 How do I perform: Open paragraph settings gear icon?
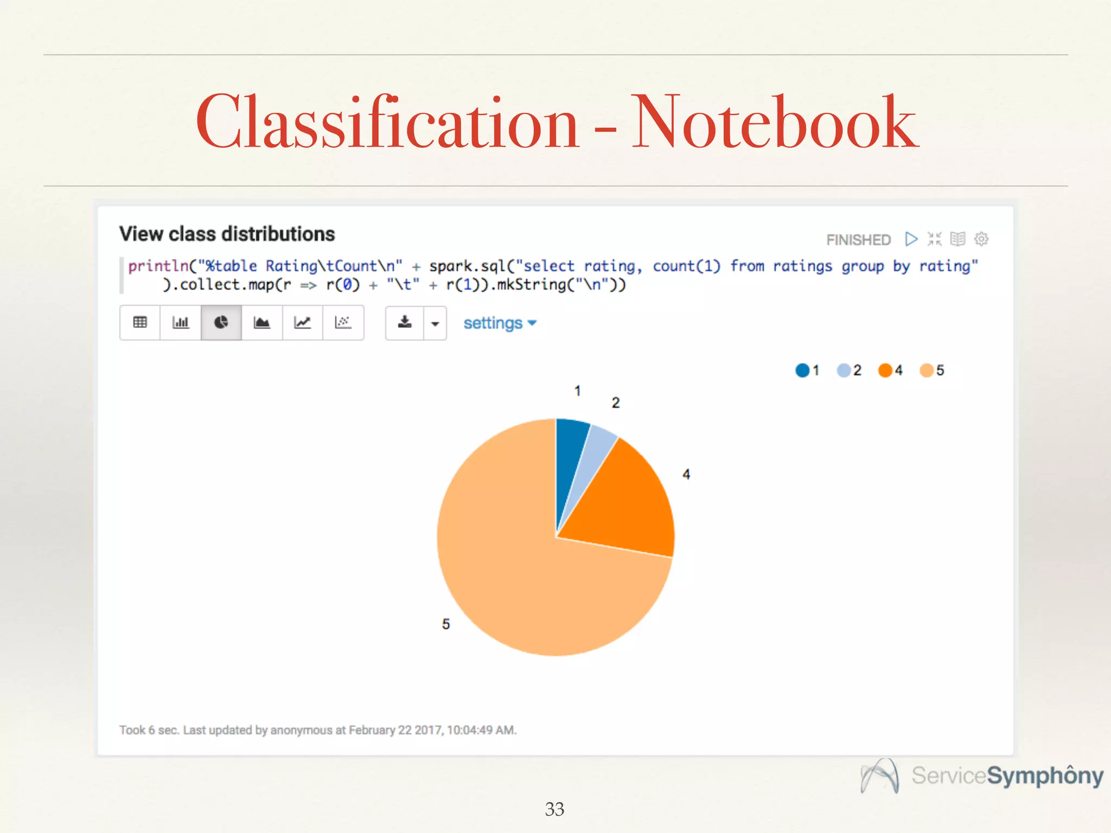click(x=981, y=239)
